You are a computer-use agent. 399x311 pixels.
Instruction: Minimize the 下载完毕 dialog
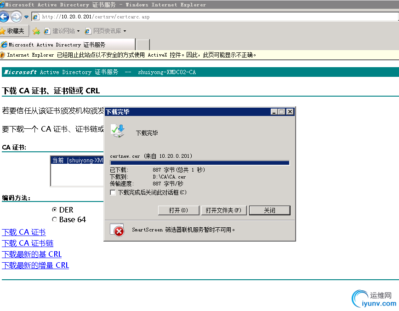[x=274, y=112]
